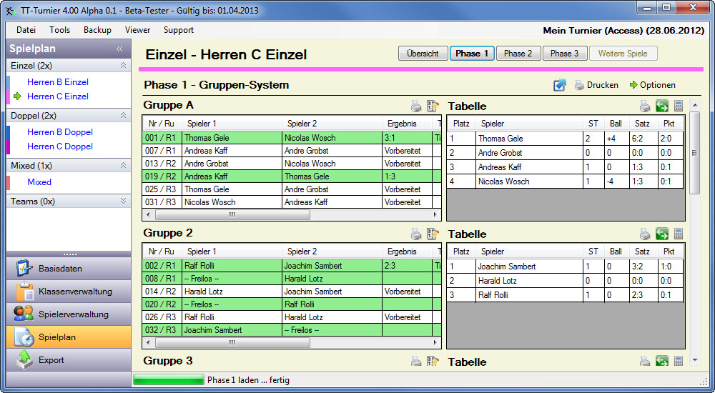The width and height of the screenshot is (715, 393).
Task: Collapse the Spielplan sidebar panel
Action: coord(119,49)
